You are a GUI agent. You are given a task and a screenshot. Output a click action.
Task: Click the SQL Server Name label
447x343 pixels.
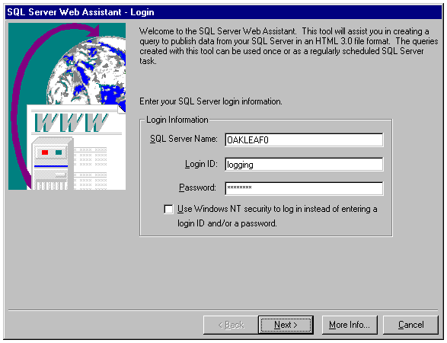pos(184,139)
